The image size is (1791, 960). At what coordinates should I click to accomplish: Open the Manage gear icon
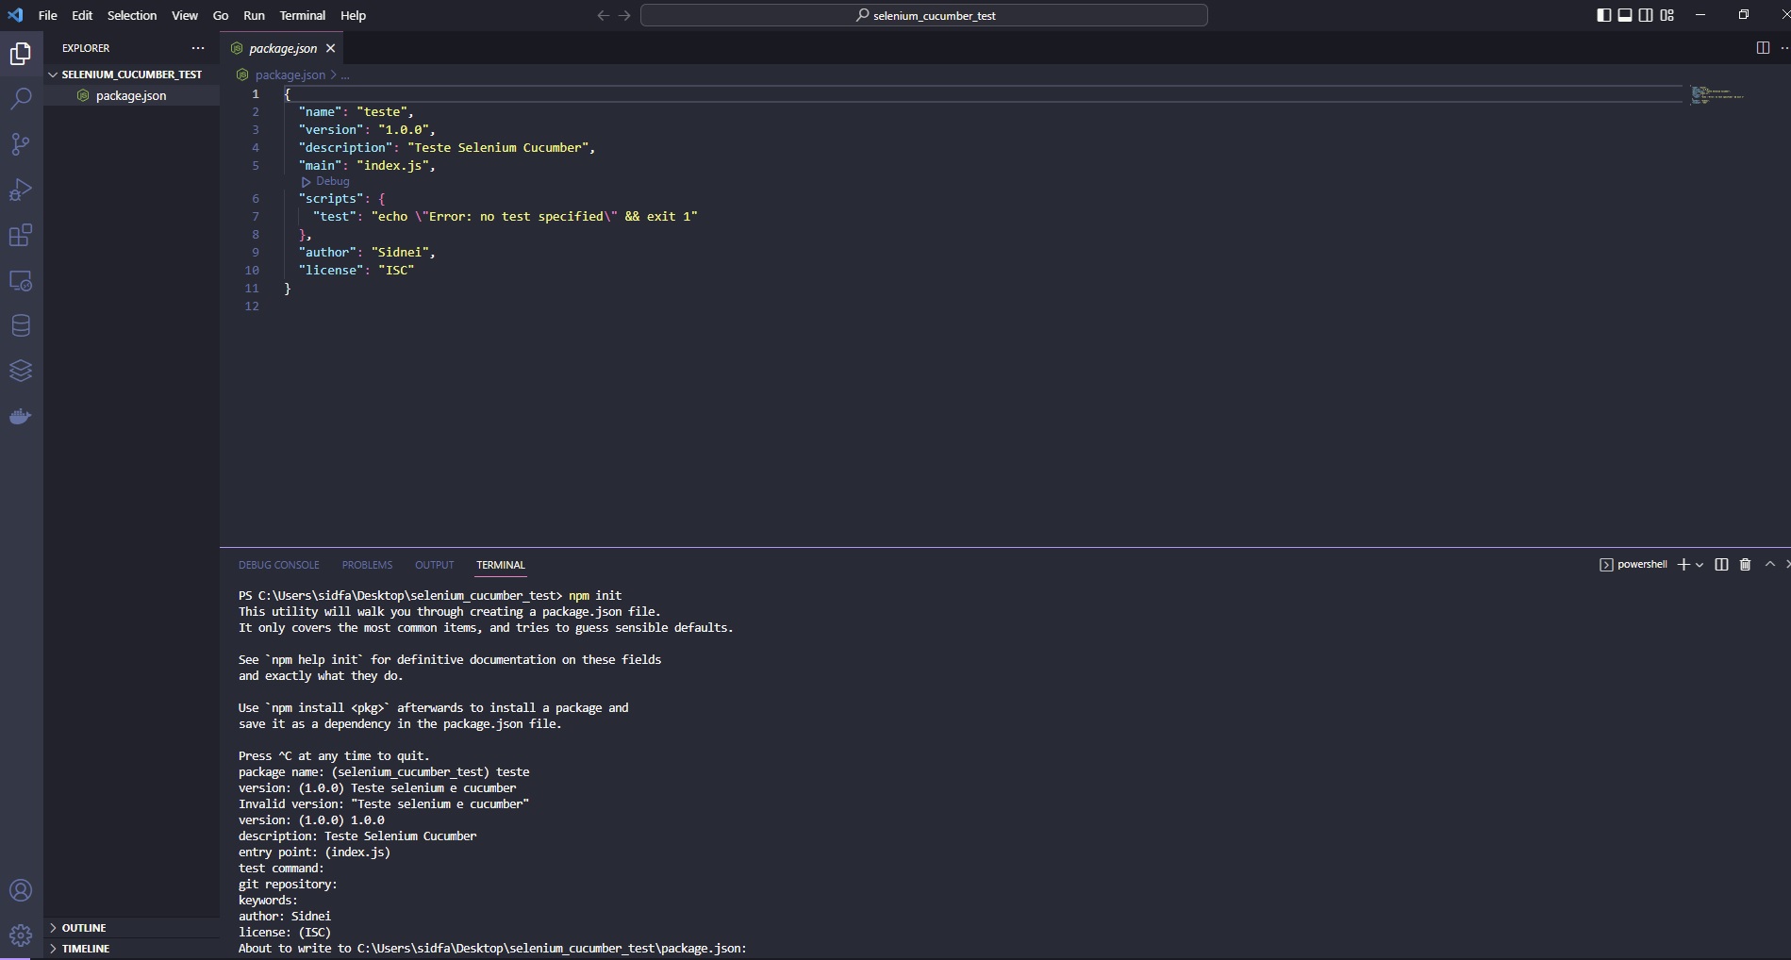21,935
